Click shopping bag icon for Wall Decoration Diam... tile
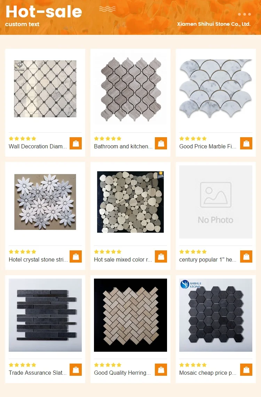Image resolution: width=261 pixels, height=397 pixels. click(76, 143)
